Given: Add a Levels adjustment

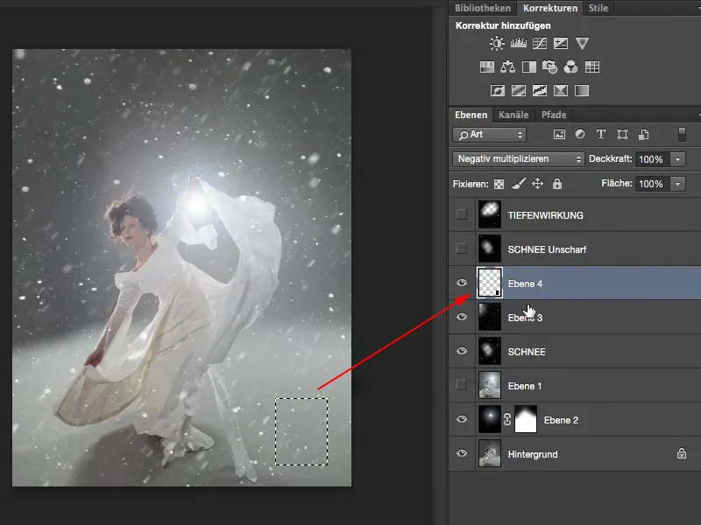Looking at the screenshot, I should [518, 43].
